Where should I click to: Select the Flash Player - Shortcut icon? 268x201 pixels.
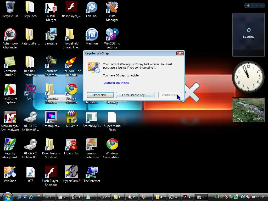coord(51,172)
